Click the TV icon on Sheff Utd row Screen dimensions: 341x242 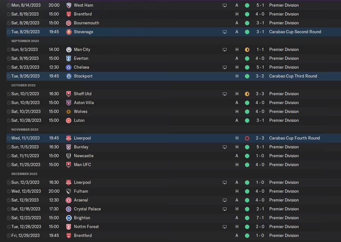[225, 94]
